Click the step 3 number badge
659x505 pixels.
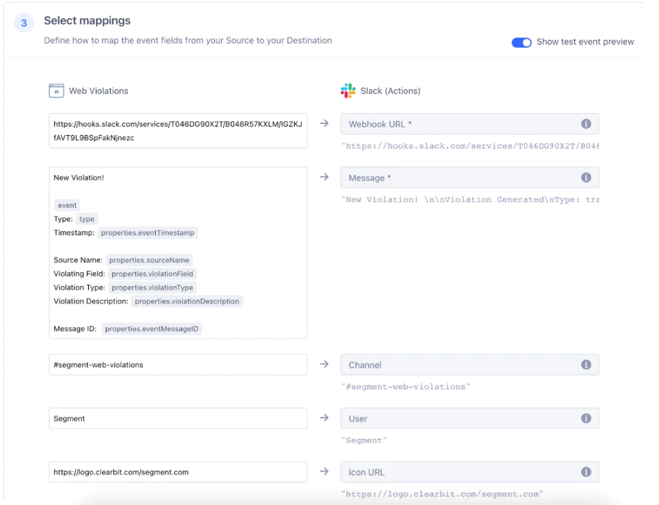click(24, 23)
